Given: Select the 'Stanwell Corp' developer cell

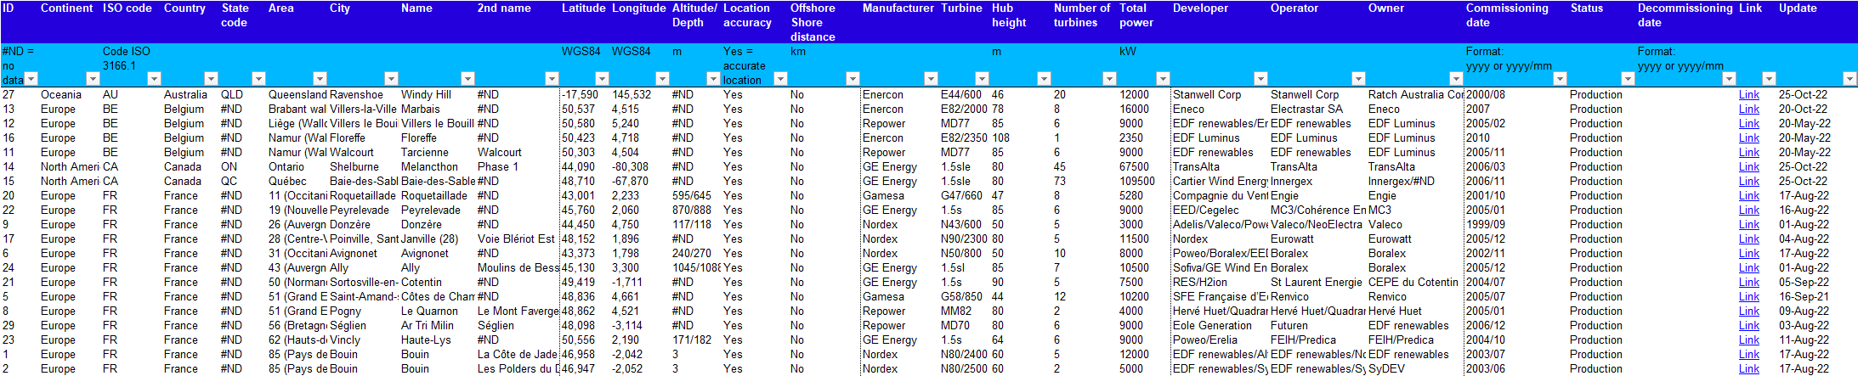Looking at the screenshot, I should point(1219,95).
